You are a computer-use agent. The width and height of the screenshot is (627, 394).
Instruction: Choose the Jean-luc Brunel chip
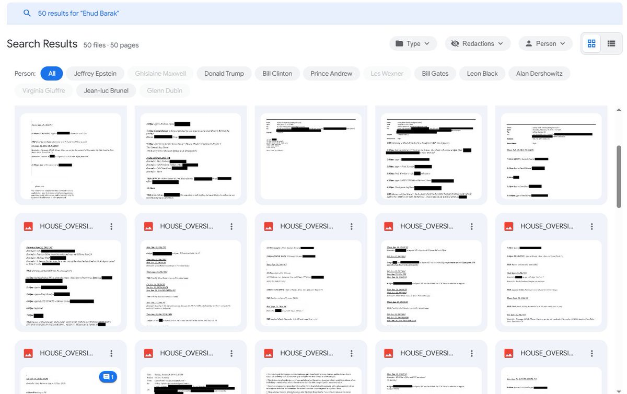(x=106, y=90)
